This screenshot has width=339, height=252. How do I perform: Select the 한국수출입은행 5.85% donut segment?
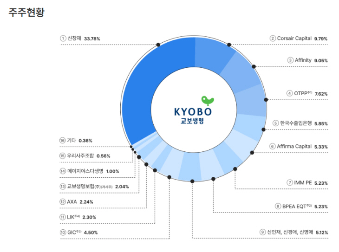pyautogui.click(x=248, y=126)
